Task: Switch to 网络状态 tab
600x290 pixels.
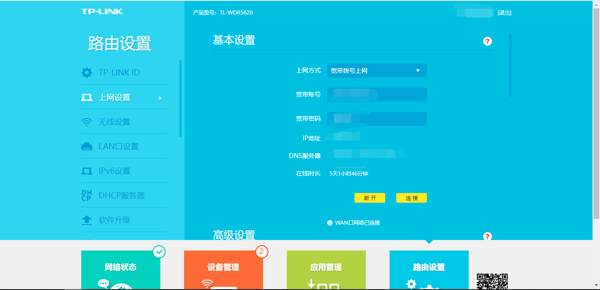Action: coord(121,270)
